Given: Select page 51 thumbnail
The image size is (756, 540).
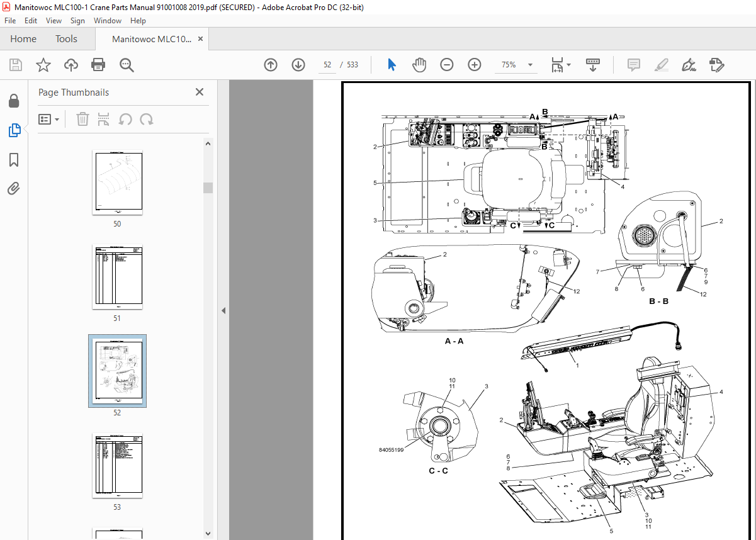Looking at the screenshot, I should 117,277.
